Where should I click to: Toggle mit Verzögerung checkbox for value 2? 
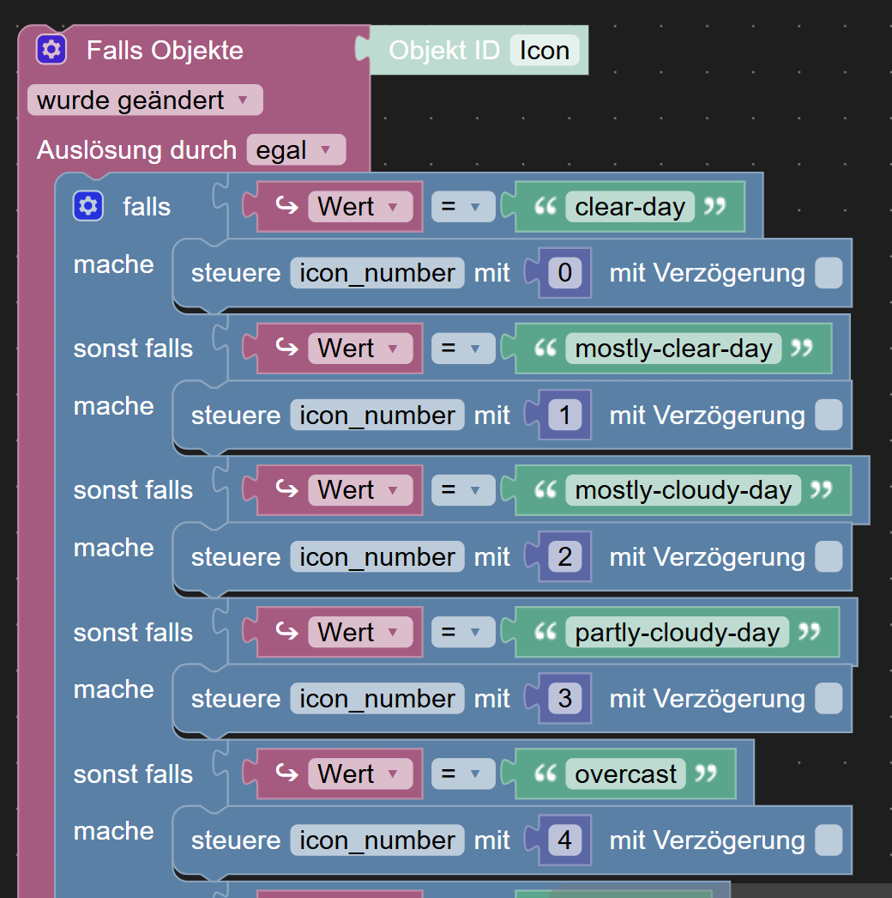coord(828,557)
